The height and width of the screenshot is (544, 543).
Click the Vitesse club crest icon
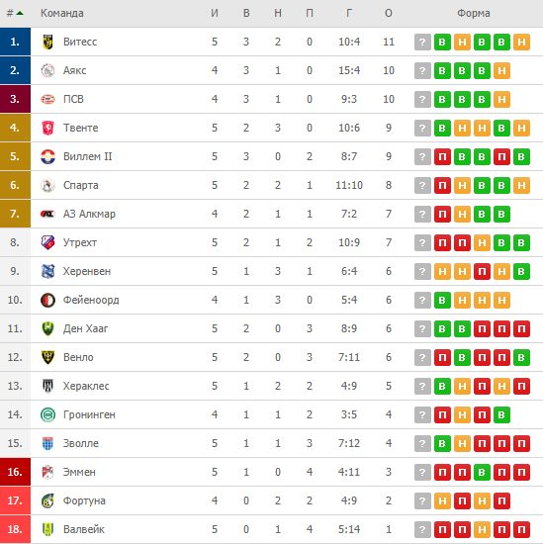pos(47,42)
